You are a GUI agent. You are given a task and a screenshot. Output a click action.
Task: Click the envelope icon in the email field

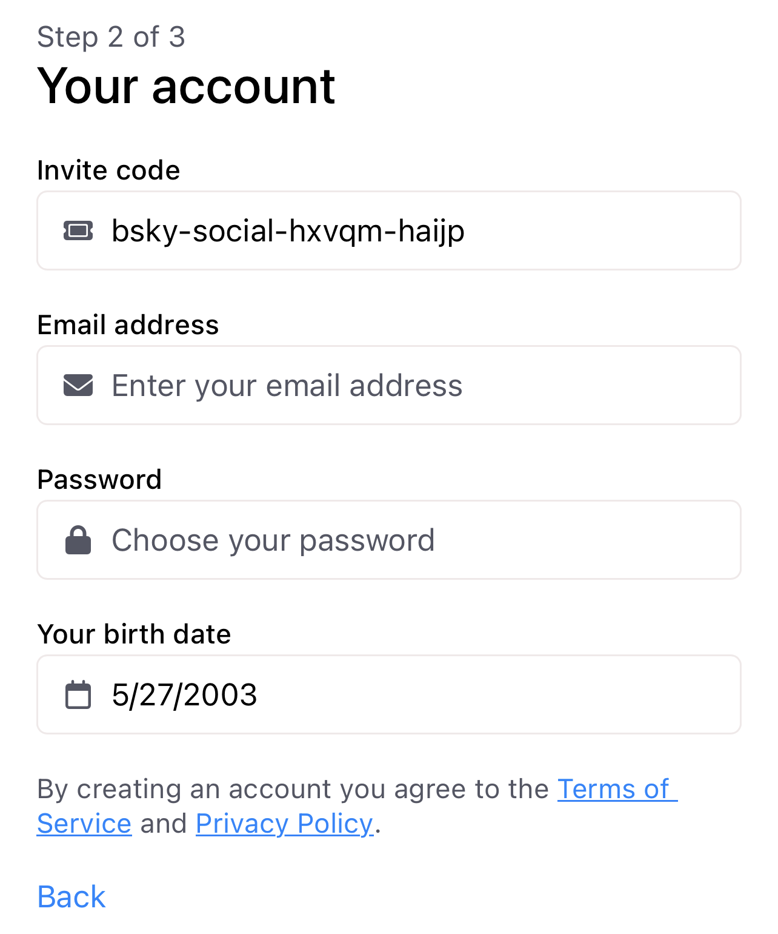(x=78, y=385)
